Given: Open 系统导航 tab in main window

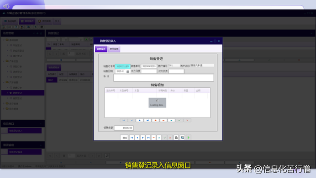Looking at the screenshot, I should 10,21.
